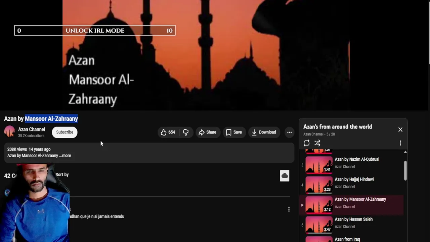
Task: Click the Hassan Saleh 3:47 thumbnail
Action: tap(319, 225)
